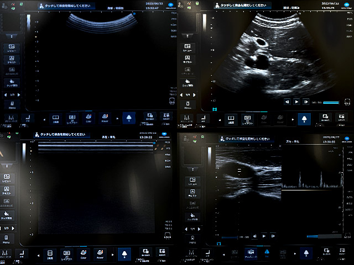Open body mark tool in top-left screen
The width and height of the screenshot is (354, 265).
pos(11,118)
